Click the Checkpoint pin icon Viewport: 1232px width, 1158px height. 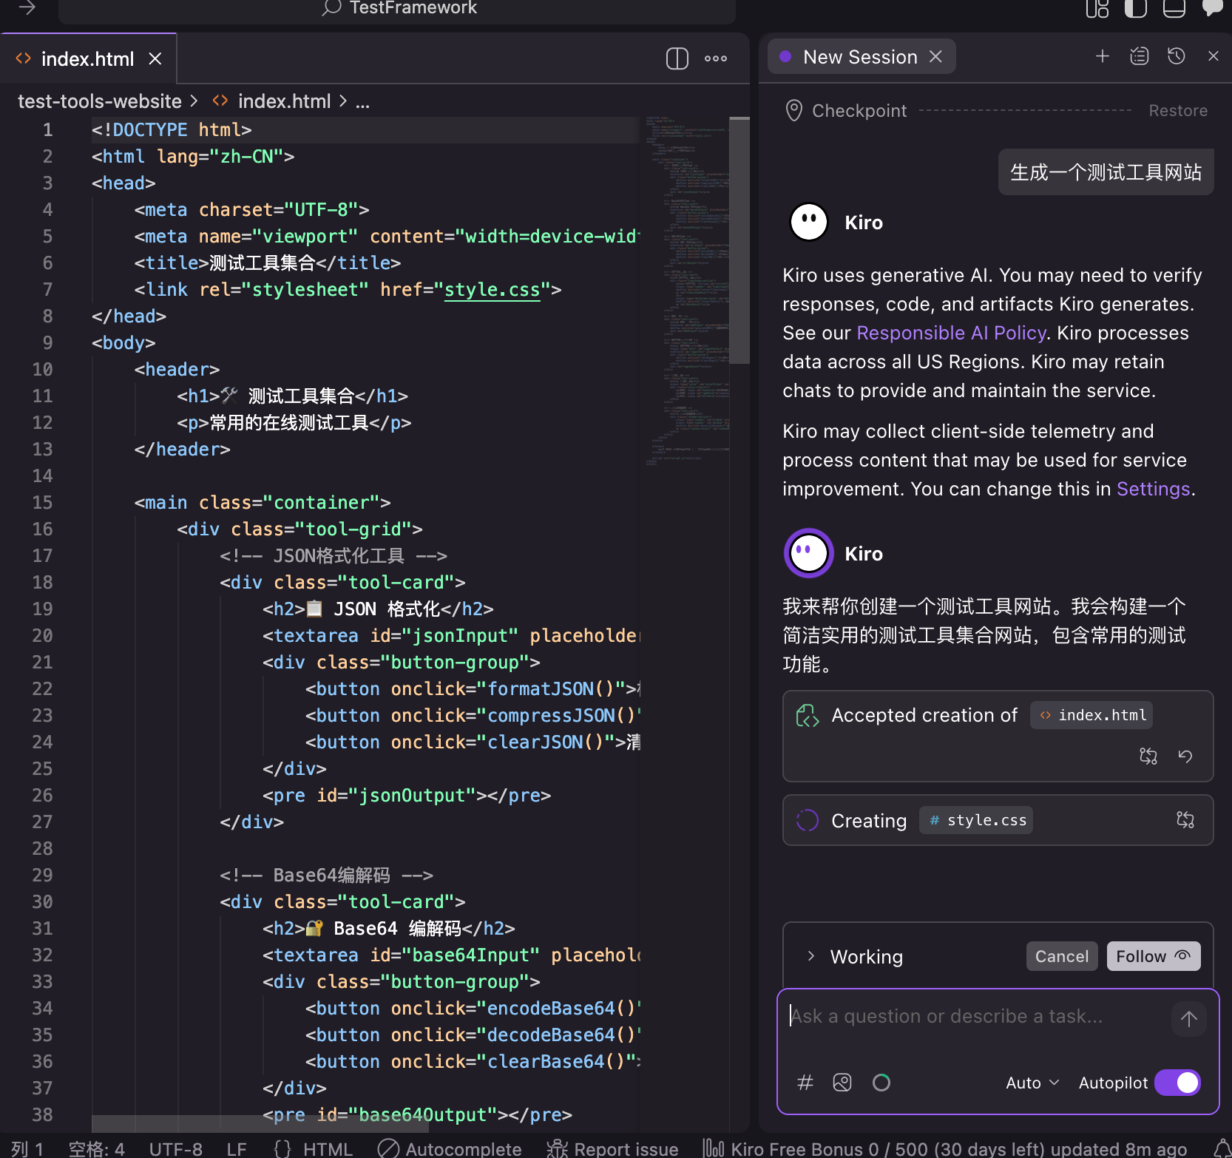pos(793,110)
